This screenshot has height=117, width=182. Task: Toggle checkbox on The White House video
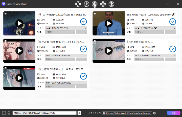click(x=95, y=13)
